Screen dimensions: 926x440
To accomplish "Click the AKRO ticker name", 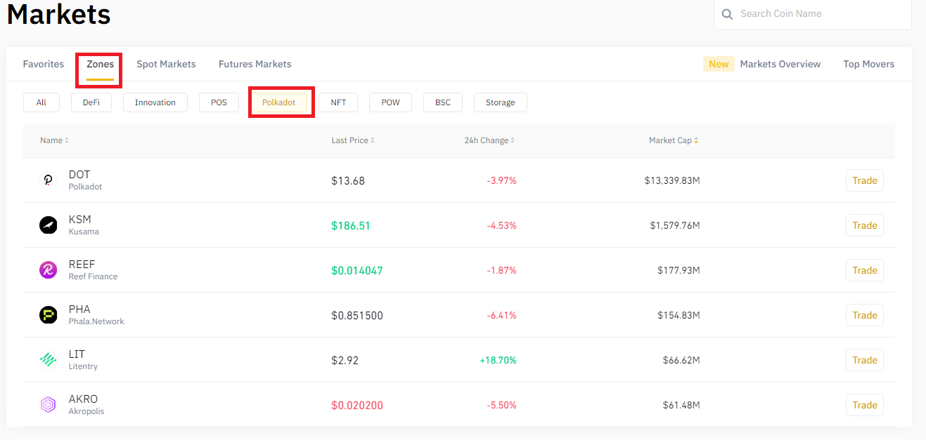I will 83,399.
